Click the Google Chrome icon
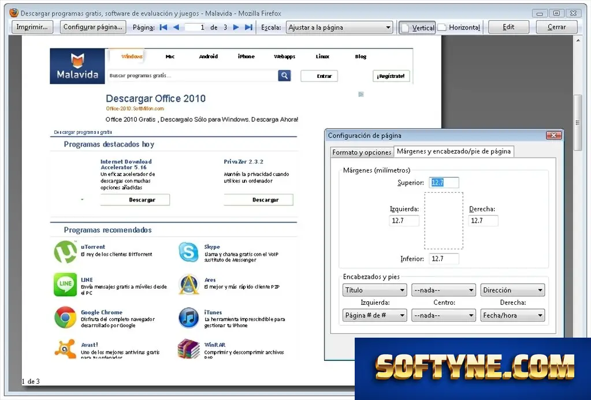The height and width of the screenshot is (400, 591). (65, 317)
